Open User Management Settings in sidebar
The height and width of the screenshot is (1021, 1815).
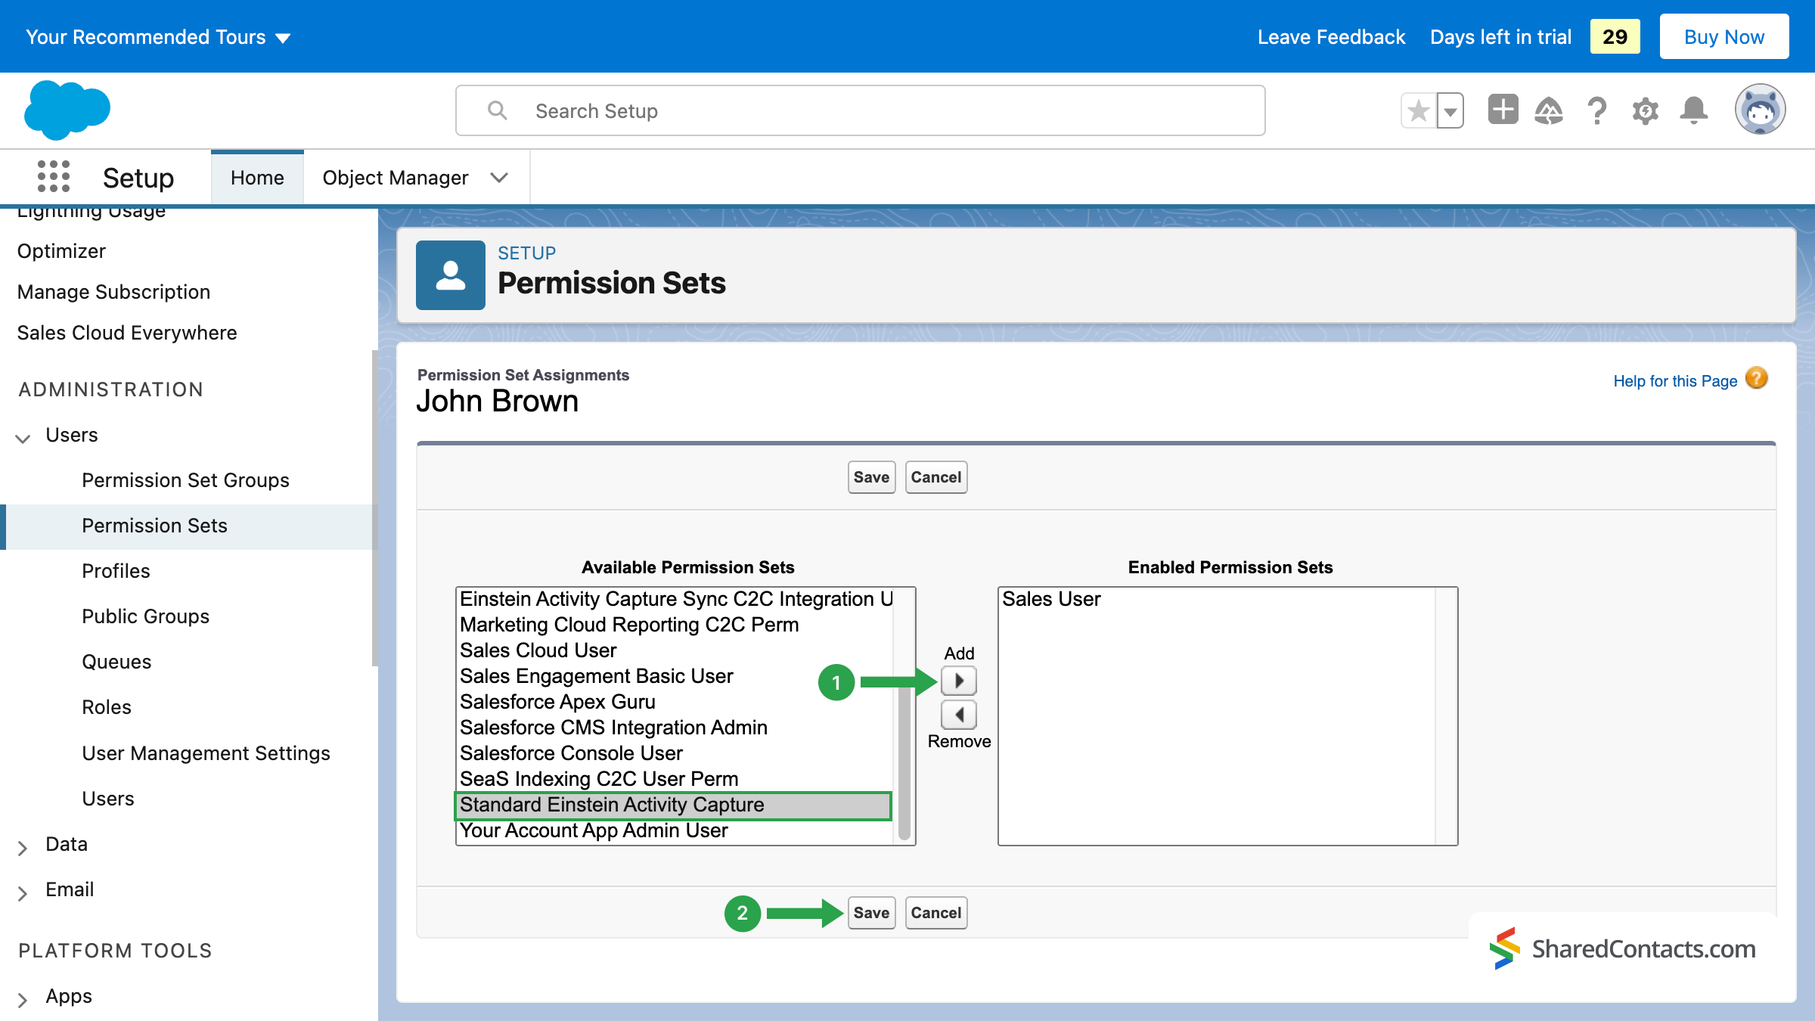206,753
